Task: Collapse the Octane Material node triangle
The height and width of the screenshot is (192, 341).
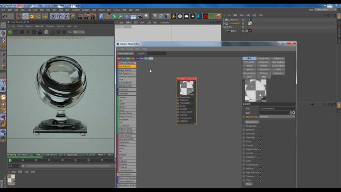Action: [178, 79]
